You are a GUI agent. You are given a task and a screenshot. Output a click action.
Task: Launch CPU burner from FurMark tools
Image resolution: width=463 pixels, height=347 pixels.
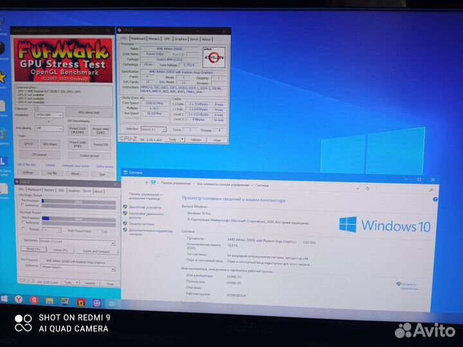point(39,155)
